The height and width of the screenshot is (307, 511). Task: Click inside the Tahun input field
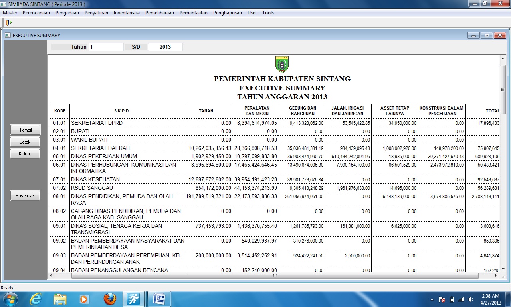click(106, 46)
